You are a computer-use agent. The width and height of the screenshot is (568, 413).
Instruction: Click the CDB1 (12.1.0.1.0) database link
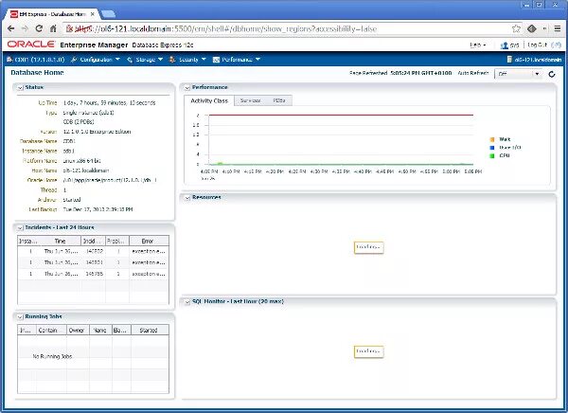40,60
